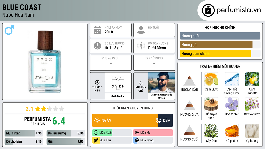Viewport: 265px width, 149px height.
Task: Click the clock icon for Độ Lưu Hương
Action: tap(98, 46)
